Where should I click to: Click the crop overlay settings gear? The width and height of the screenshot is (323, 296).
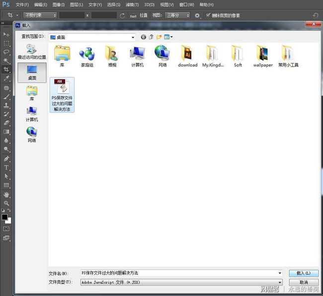click(197, 15)
